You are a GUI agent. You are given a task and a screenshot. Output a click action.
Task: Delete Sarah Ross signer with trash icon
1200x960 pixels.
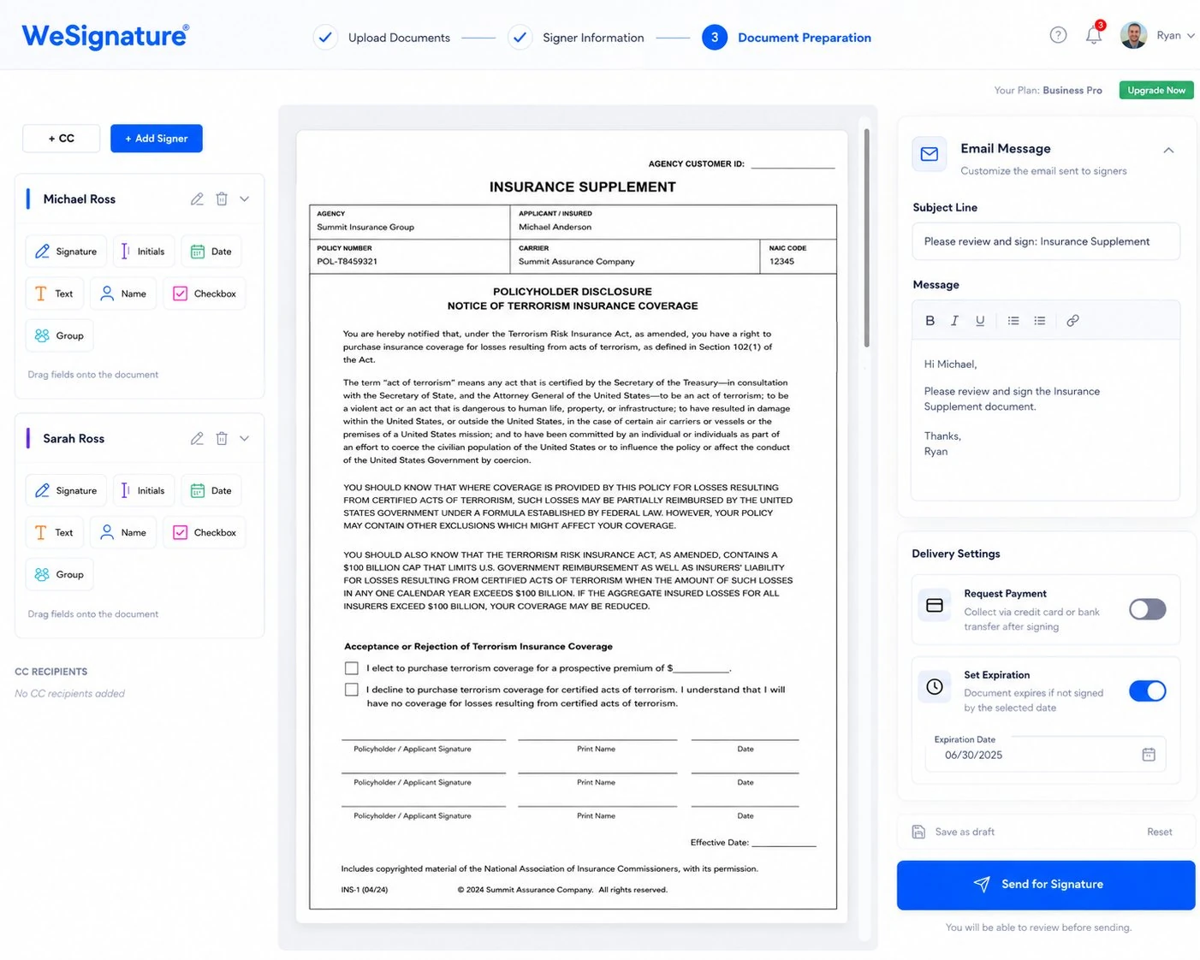pyautogui.click(x=222, y=438)
